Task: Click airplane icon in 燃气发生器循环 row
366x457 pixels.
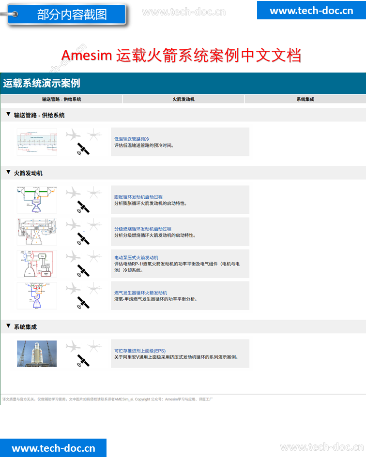Action: click(x=73, y=289)
